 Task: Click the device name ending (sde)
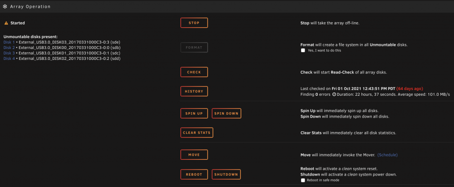tap(69, 42)
